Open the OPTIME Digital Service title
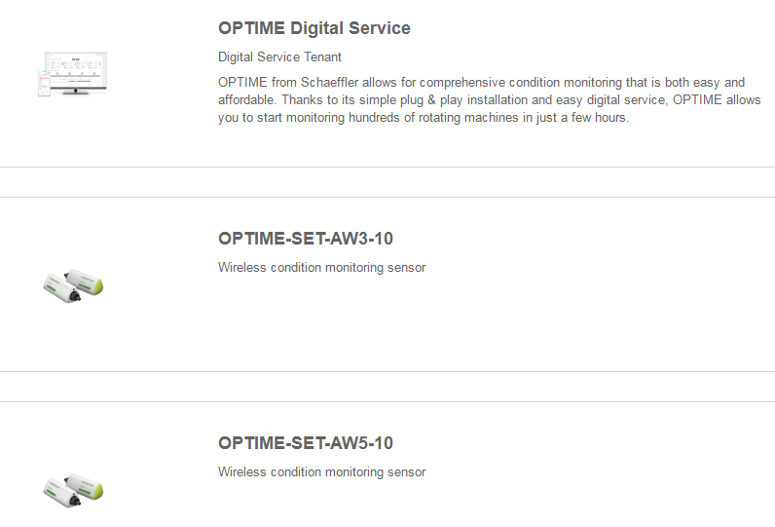The width and height of the screenshot is (775, 527). pyautogui.click(x=314, y=28)
